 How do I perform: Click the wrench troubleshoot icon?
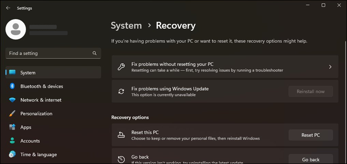click(121, 67)
